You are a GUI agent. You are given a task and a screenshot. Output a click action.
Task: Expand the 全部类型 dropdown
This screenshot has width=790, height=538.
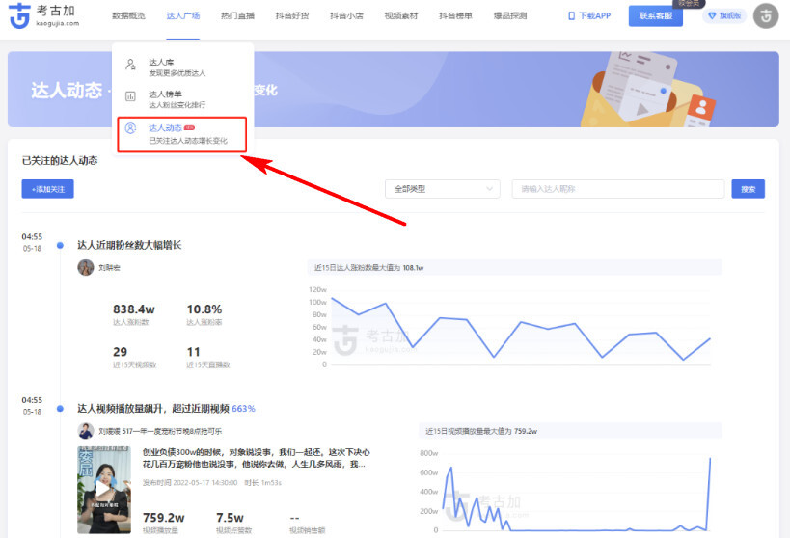pyautogui.click(x=442, y=189)
